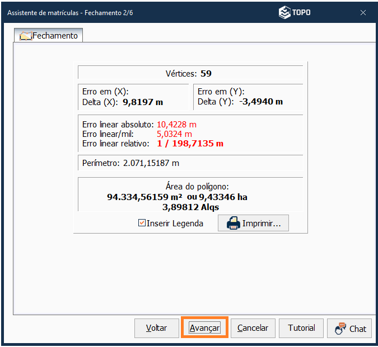Click the book icon on Fechamento tab
This screenshot has height=347, width=378.
coord(25,36)
